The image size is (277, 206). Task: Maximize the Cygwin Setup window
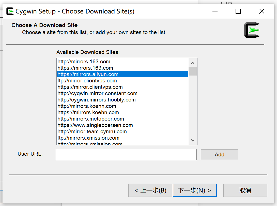pyautogui.click(x=238, y=11)
